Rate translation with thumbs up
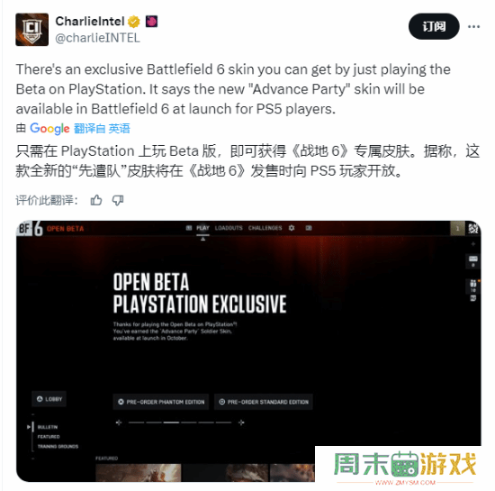The image size is (495, 491). [x=96, y=200]
